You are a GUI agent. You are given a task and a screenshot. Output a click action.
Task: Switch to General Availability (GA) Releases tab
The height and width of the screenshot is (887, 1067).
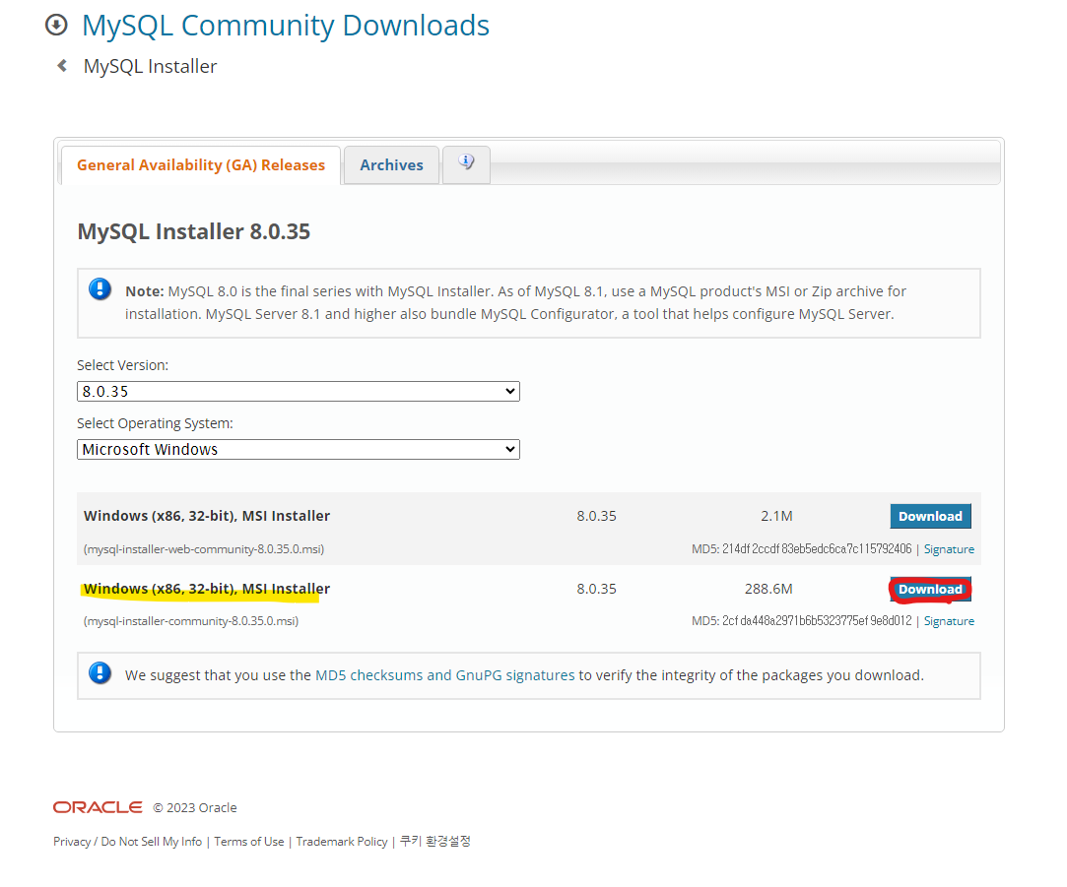pos(201,165)
